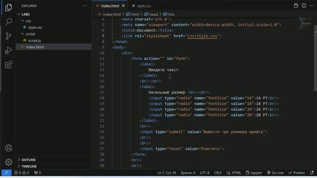This screenshot has height=178, width=317.
Task: Show forwarded ports status item
Action: point(38,173)
